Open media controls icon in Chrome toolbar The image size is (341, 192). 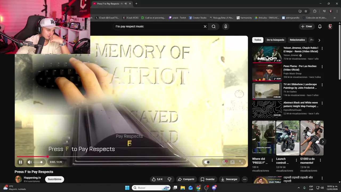coord(324,11)
